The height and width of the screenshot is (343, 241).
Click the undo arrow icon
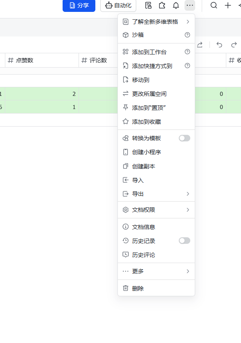click(x=219, y=45)
